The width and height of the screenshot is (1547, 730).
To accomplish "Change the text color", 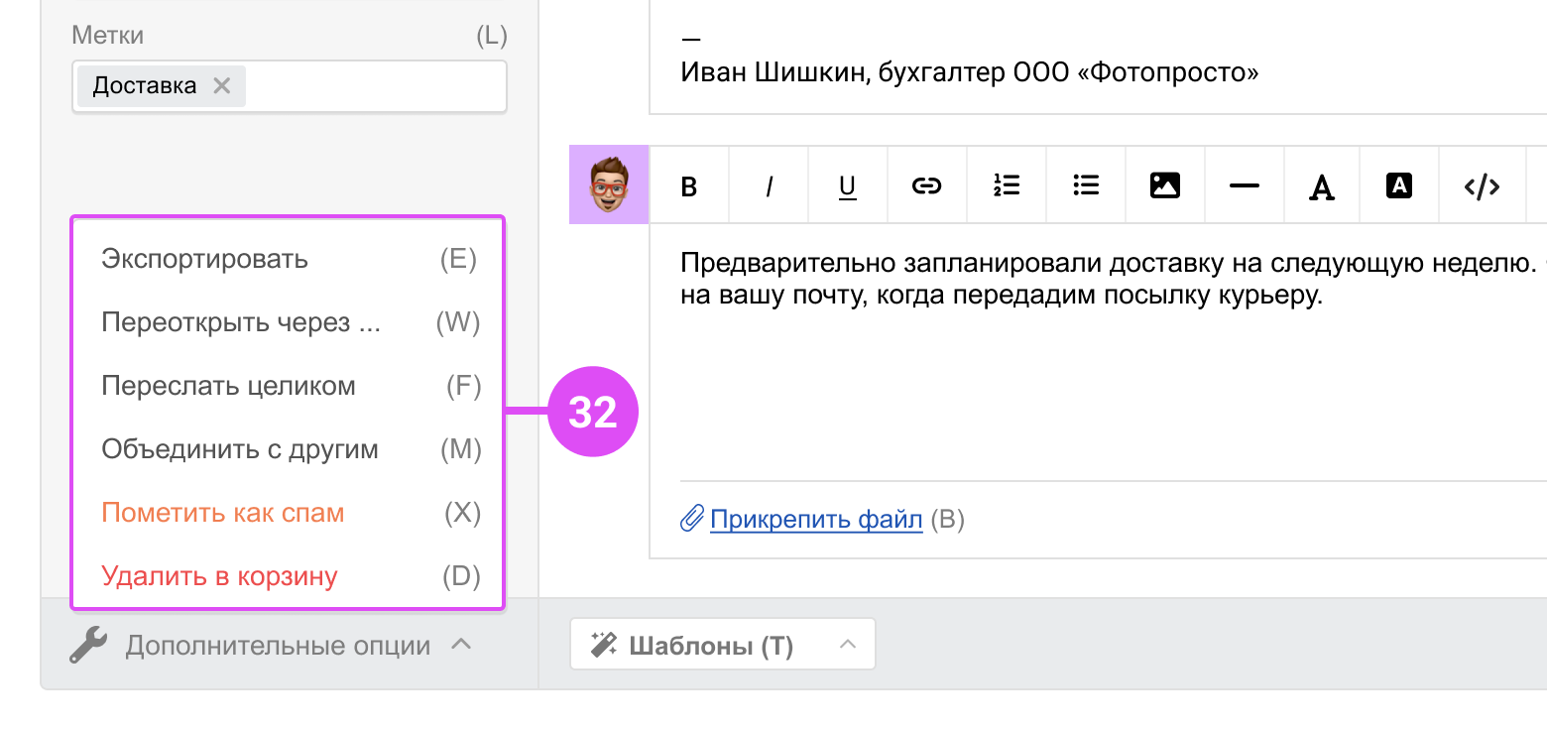I will 1321,184.
